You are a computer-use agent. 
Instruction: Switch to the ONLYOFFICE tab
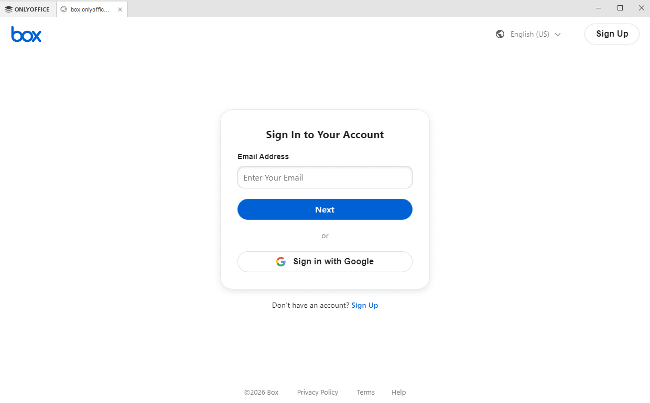tap(28, 9)
